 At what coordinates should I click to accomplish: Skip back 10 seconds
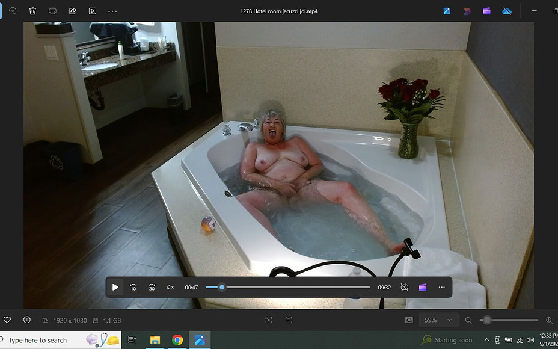133,287
